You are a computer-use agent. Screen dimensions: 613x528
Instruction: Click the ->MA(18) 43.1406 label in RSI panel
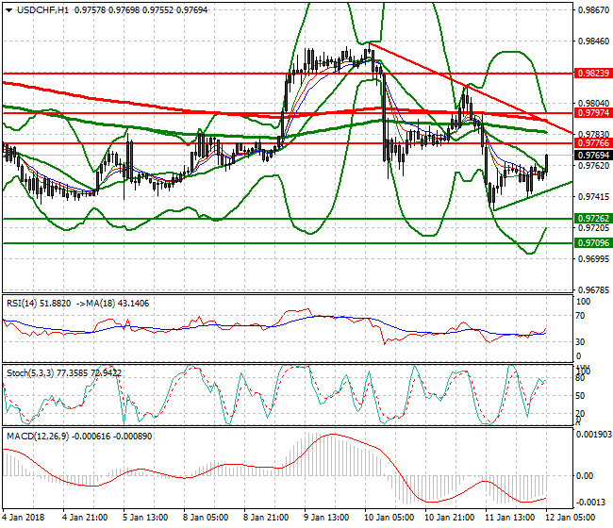(112, 304)
